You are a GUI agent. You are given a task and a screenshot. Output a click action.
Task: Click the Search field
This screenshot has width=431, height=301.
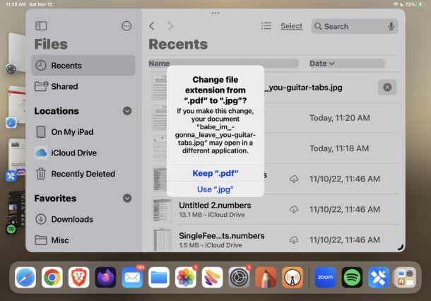(350, 26)
